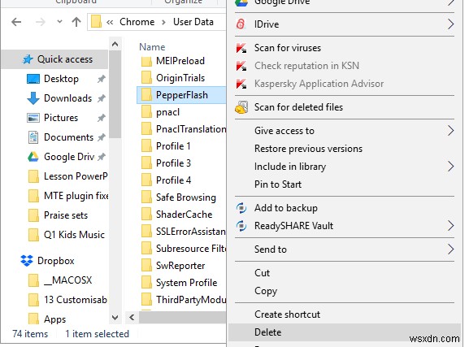469x347 pixels.
Task: Open Give access to submenu
Action: (345, 131)
